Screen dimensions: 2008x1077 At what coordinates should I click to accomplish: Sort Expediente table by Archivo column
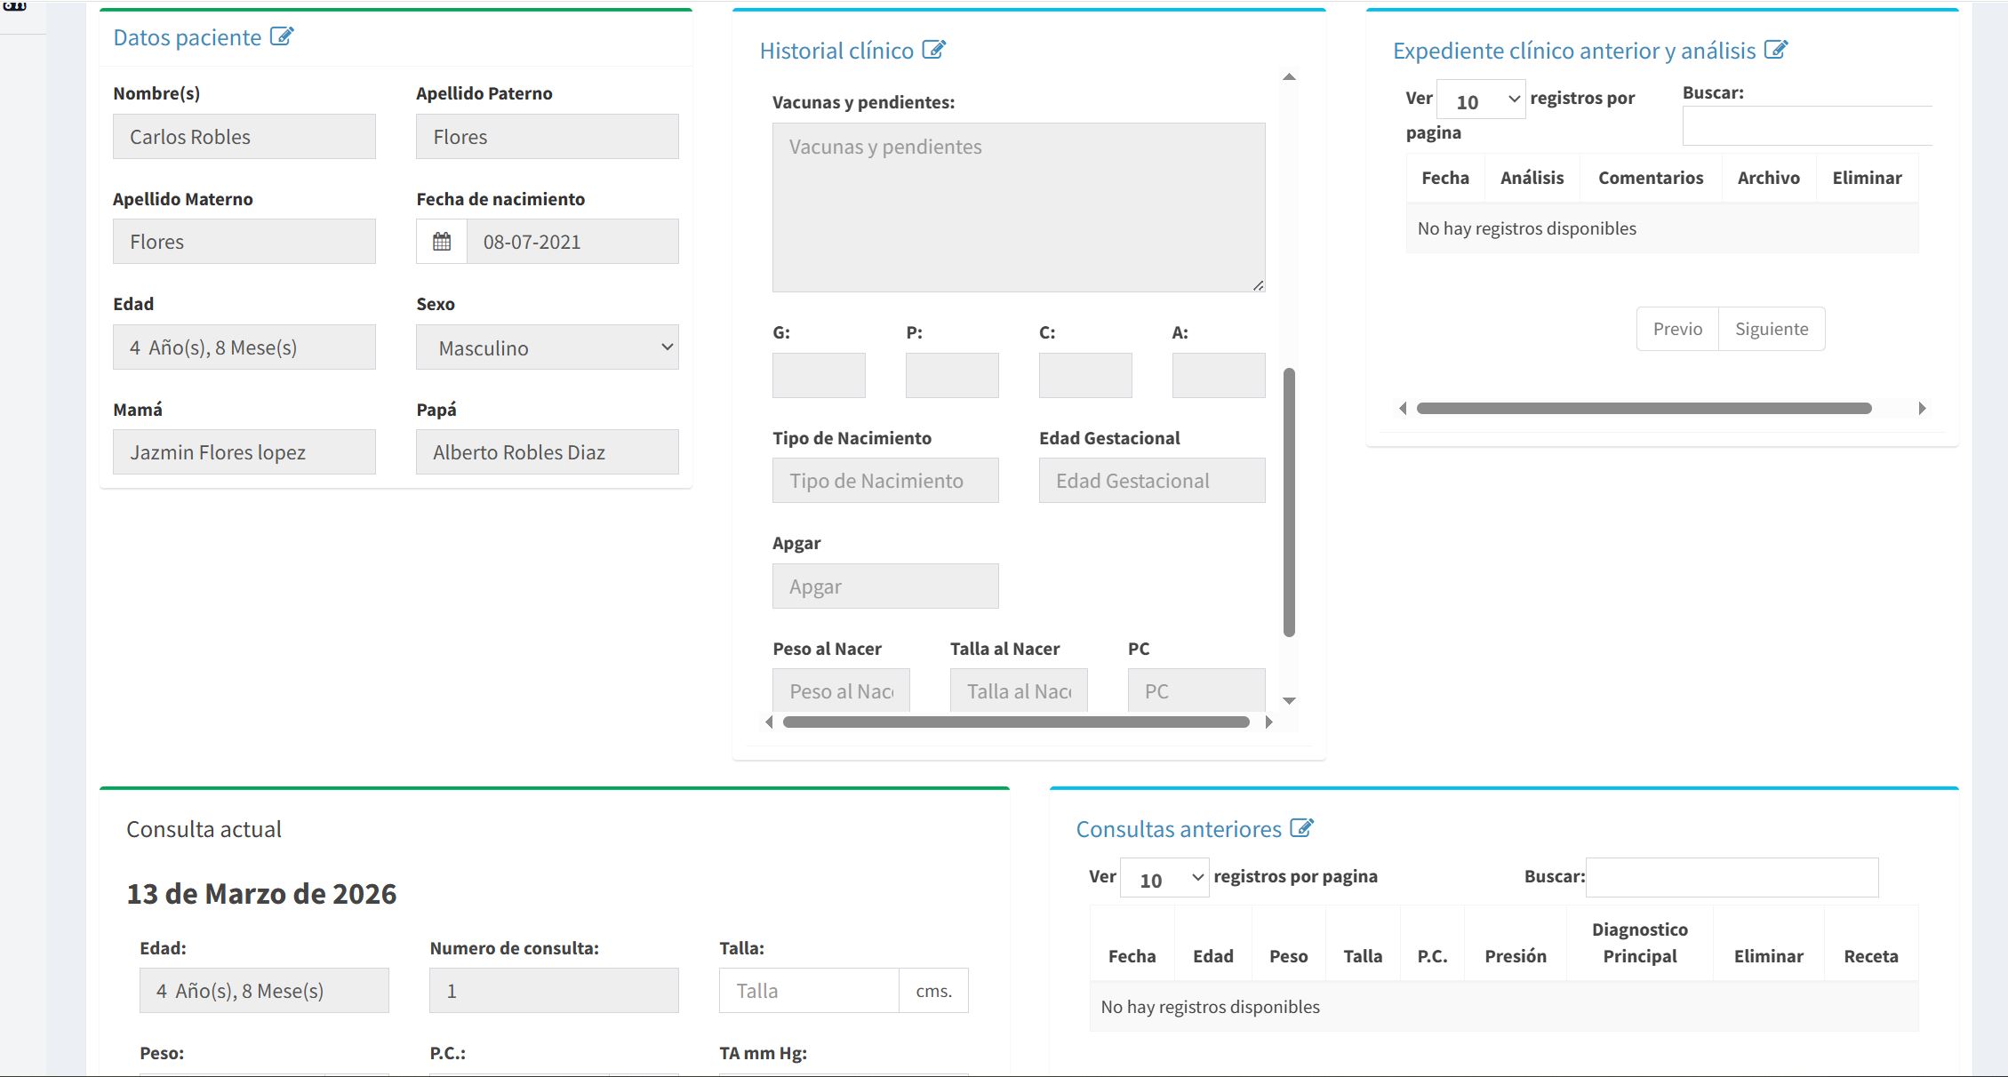point(1769,178)
